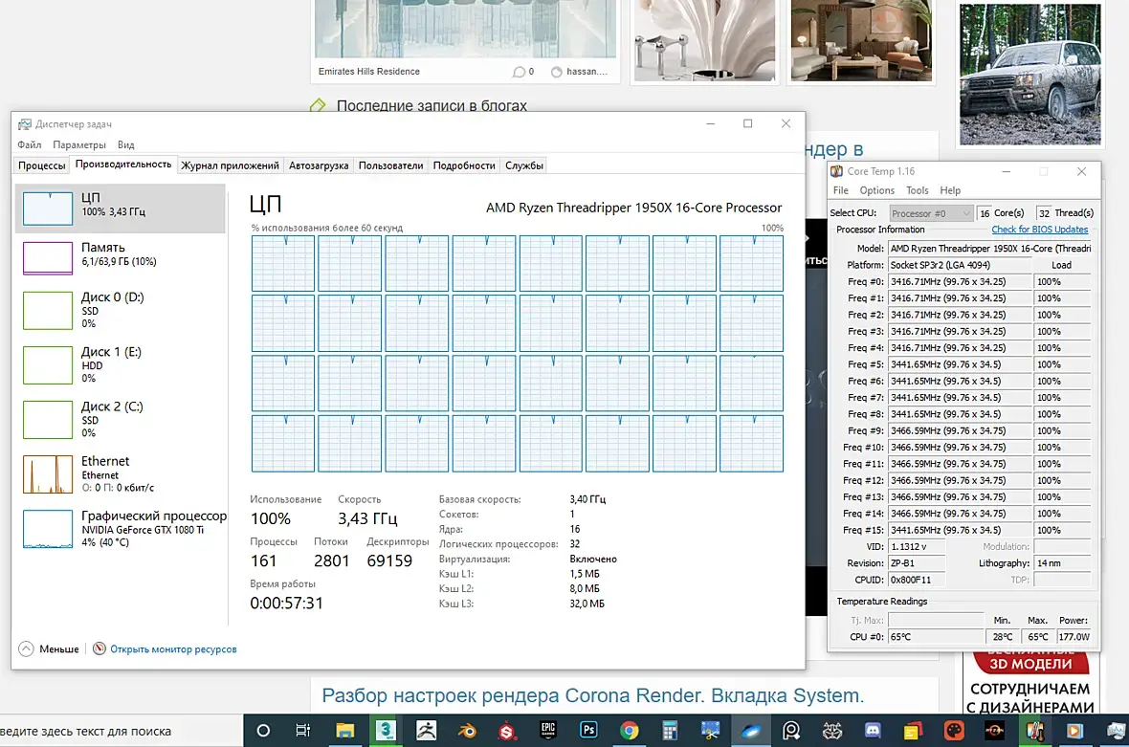This screenshot has height=747, width=1129.
Task: Click the Resource Monitor icon
Action: (x=100, y=648)
